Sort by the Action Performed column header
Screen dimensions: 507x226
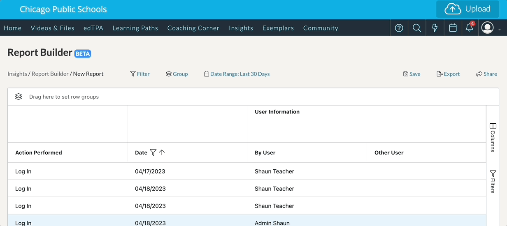[x=39, y=152]
